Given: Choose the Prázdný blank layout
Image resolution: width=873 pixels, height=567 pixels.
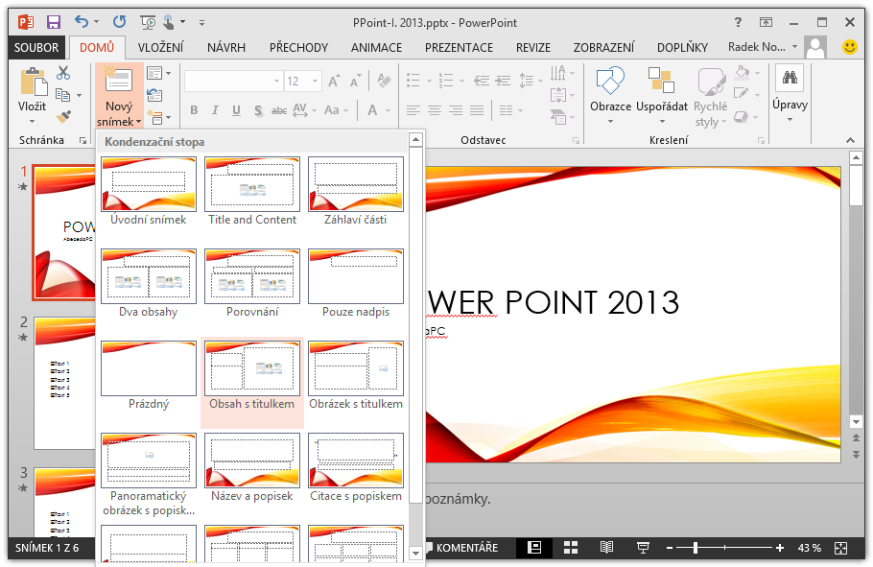Looking at the screenshot, I should click(x=149, y=376).
